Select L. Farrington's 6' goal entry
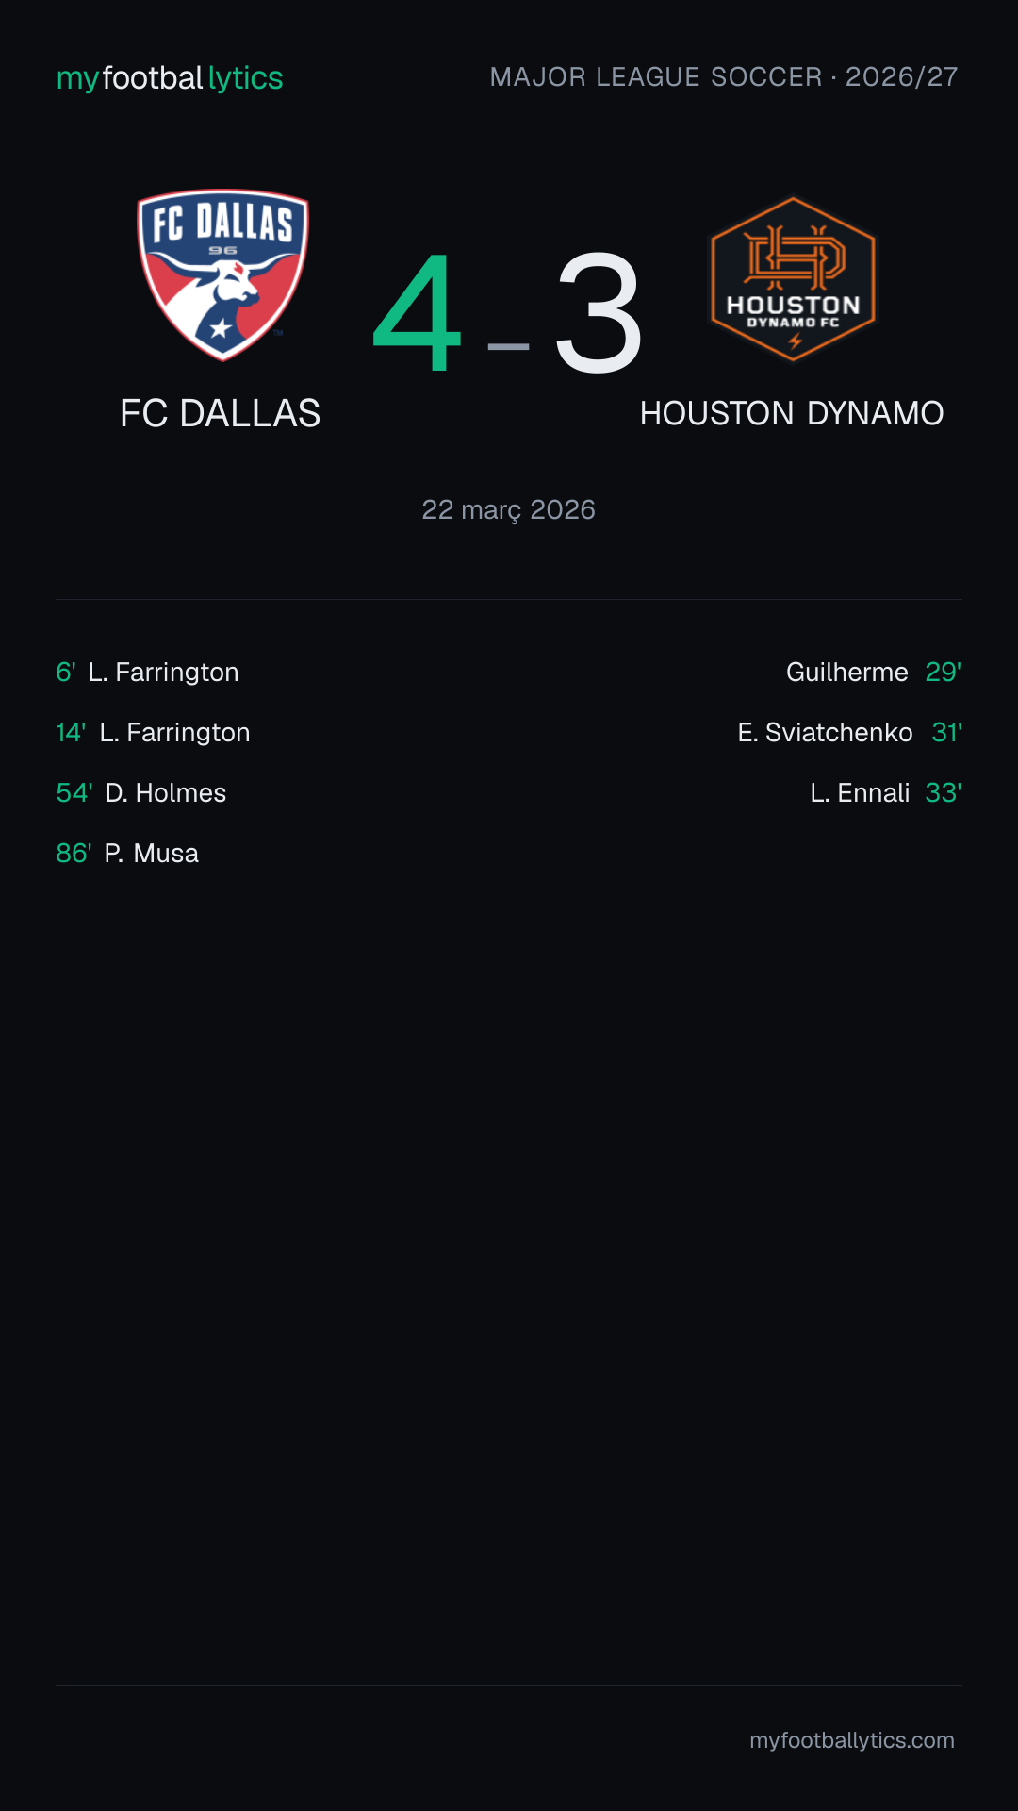Screen dimensions: 1018x1811 coord(147,673)
